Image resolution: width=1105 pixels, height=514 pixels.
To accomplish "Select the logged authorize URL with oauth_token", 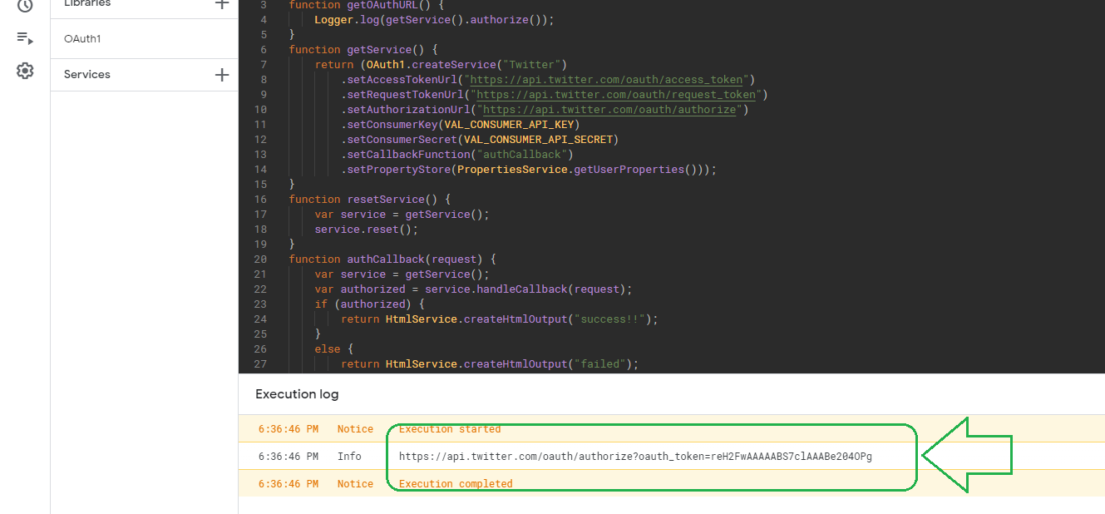I will click(635, 456).
